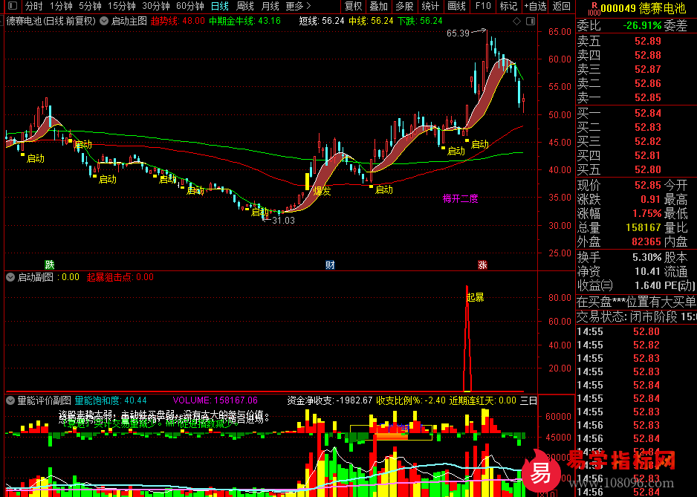Switch to 月线 monthly chart

click(270, 6)
